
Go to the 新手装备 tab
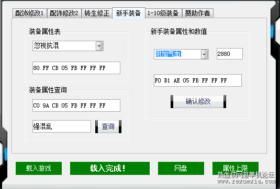coord(129,13)
